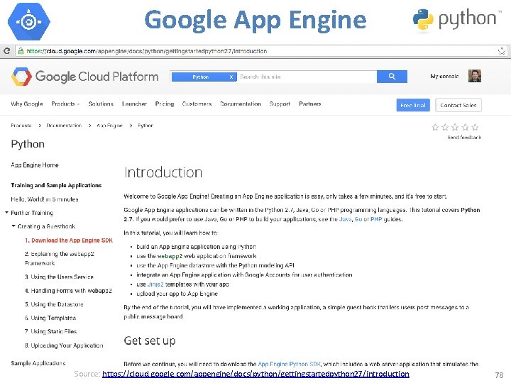
Task: Click the Google Cloud Platform hexagon logo
Action: [21, 77]
